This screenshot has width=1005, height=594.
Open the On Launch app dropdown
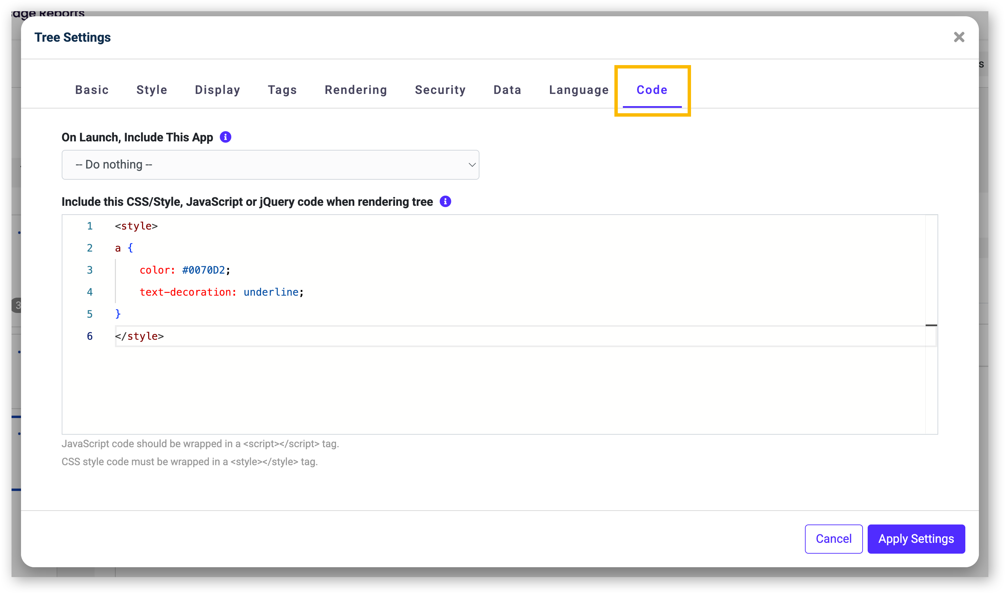[x=270, y=165]
